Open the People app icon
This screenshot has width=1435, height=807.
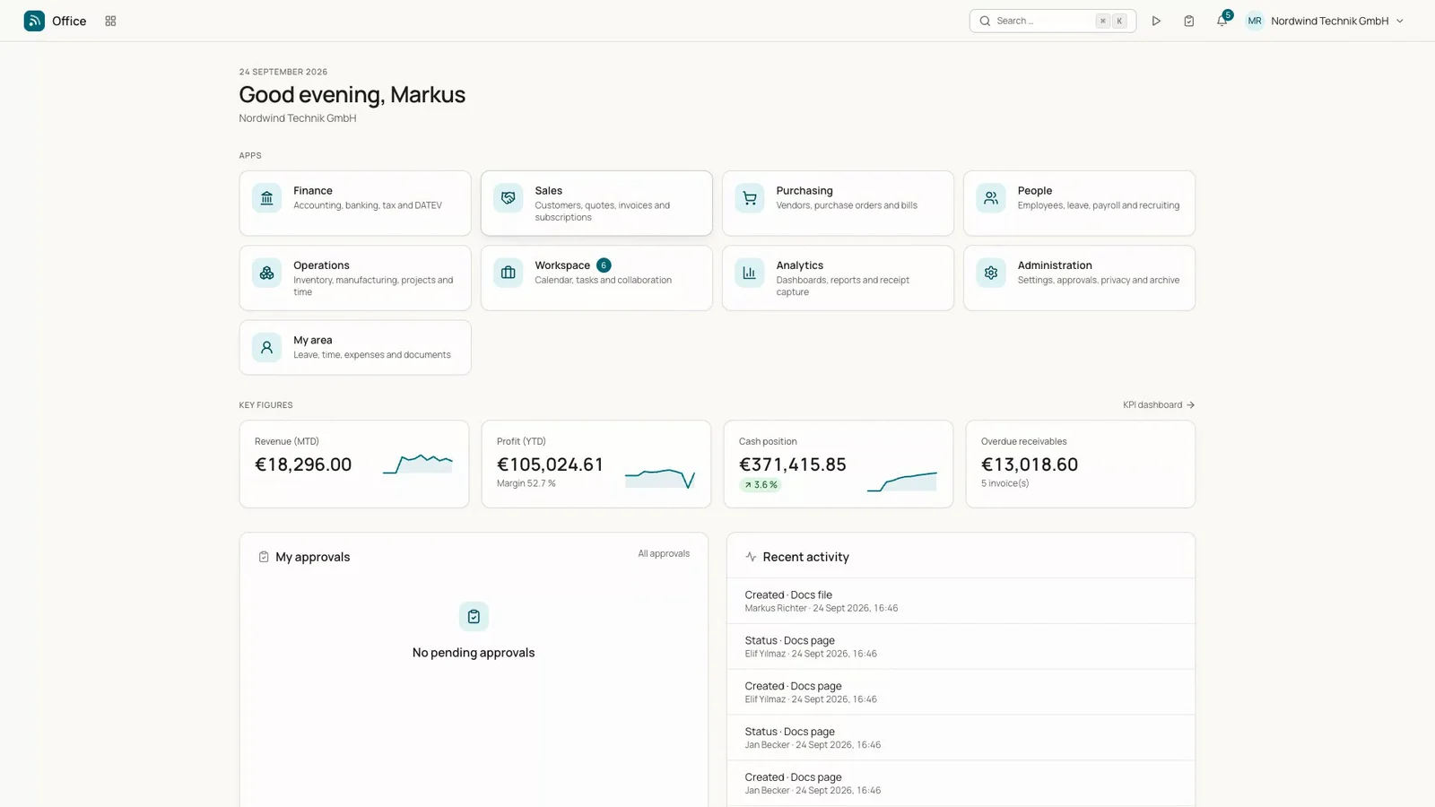(991, 198)
